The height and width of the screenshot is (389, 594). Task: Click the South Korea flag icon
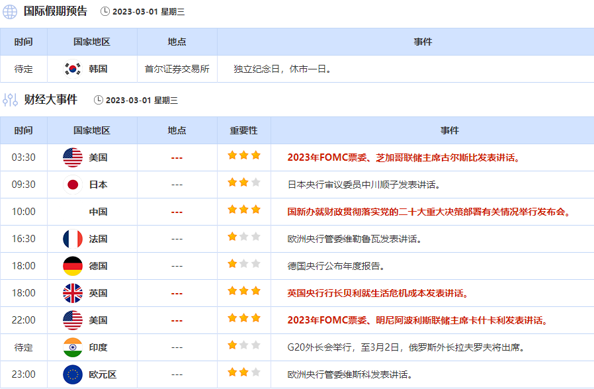73,69
